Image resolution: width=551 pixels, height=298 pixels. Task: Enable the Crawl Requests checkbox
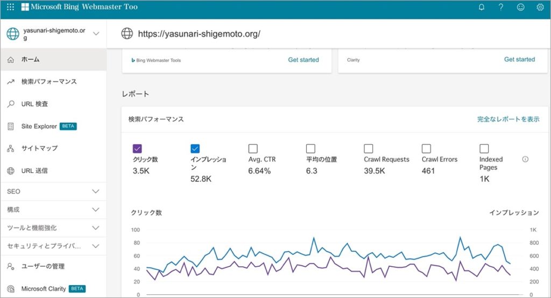tap(369, 148)
